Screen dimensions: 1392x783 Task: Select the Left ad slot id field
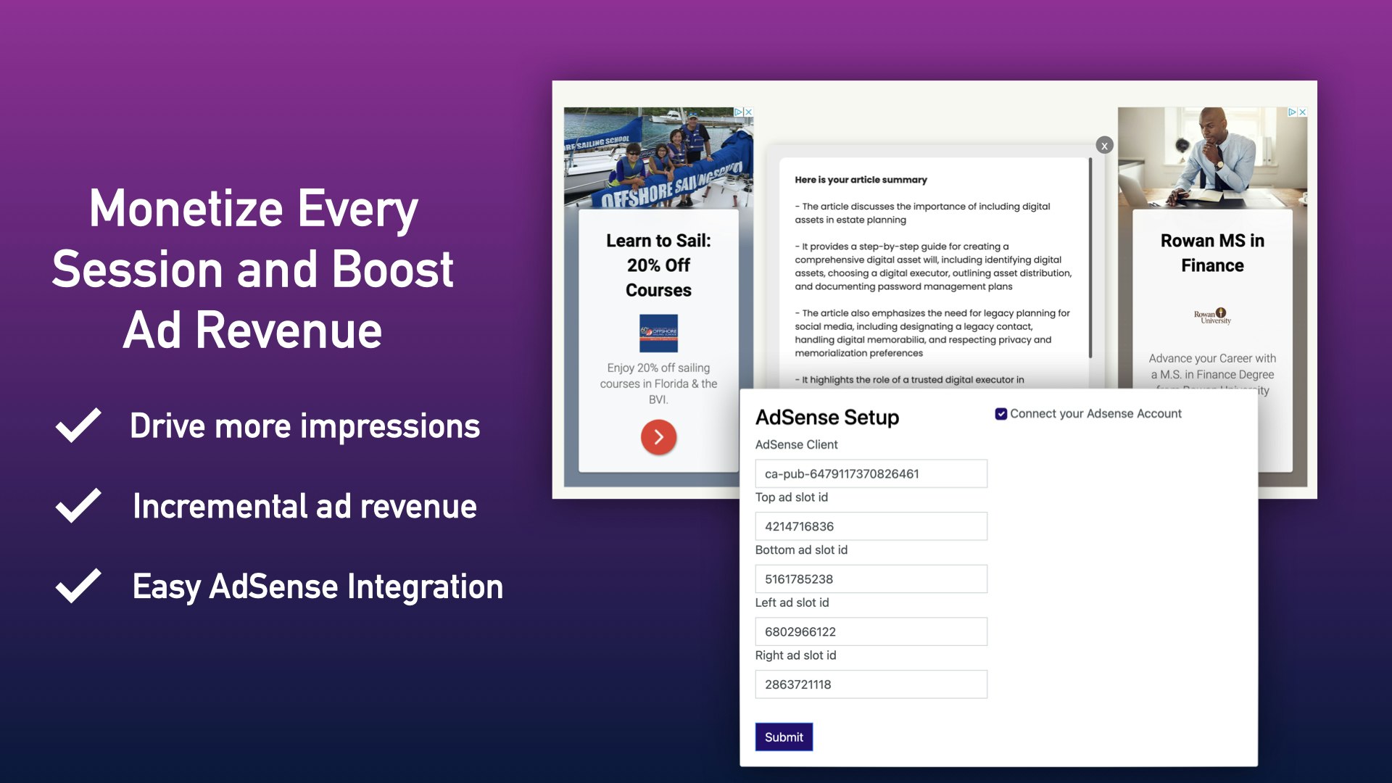point(871,631)
